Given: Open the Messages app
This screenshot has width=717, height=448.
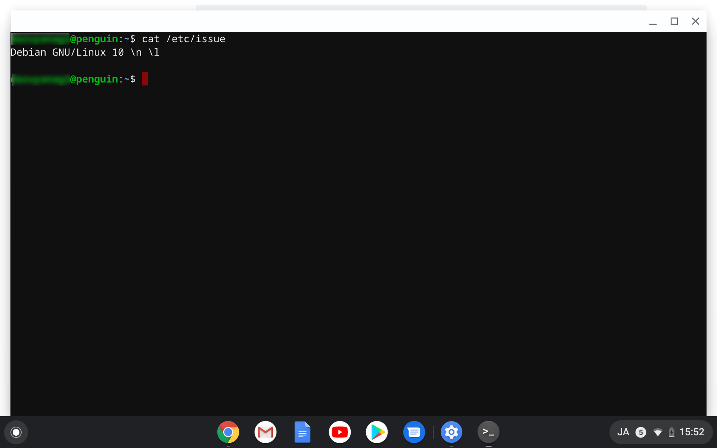Looking at the screenshot, I should coord(414,432).
